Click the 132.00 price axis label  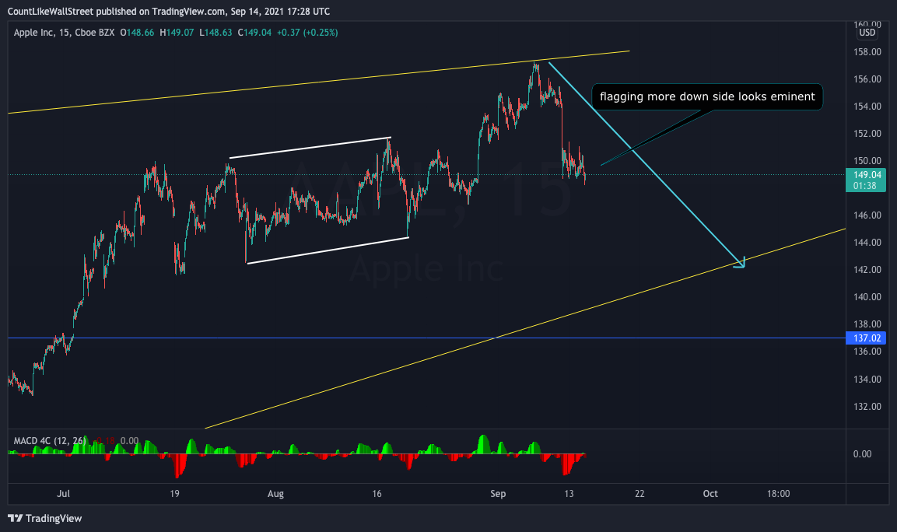867,407
